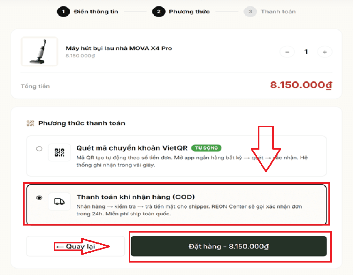Increase quantity with the plus button

pos(325,52)
